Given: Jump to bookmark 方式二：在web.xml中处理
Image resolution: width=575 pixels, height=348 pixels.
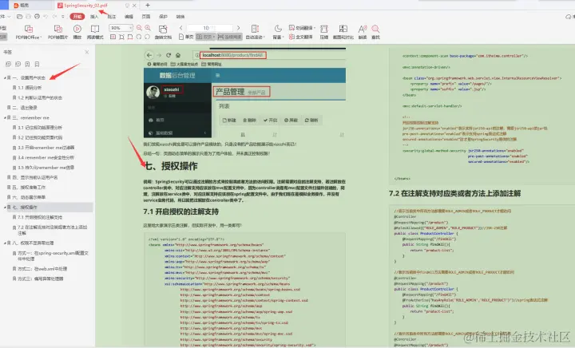Looking at the screenshot, I should [x=42, y=269].
